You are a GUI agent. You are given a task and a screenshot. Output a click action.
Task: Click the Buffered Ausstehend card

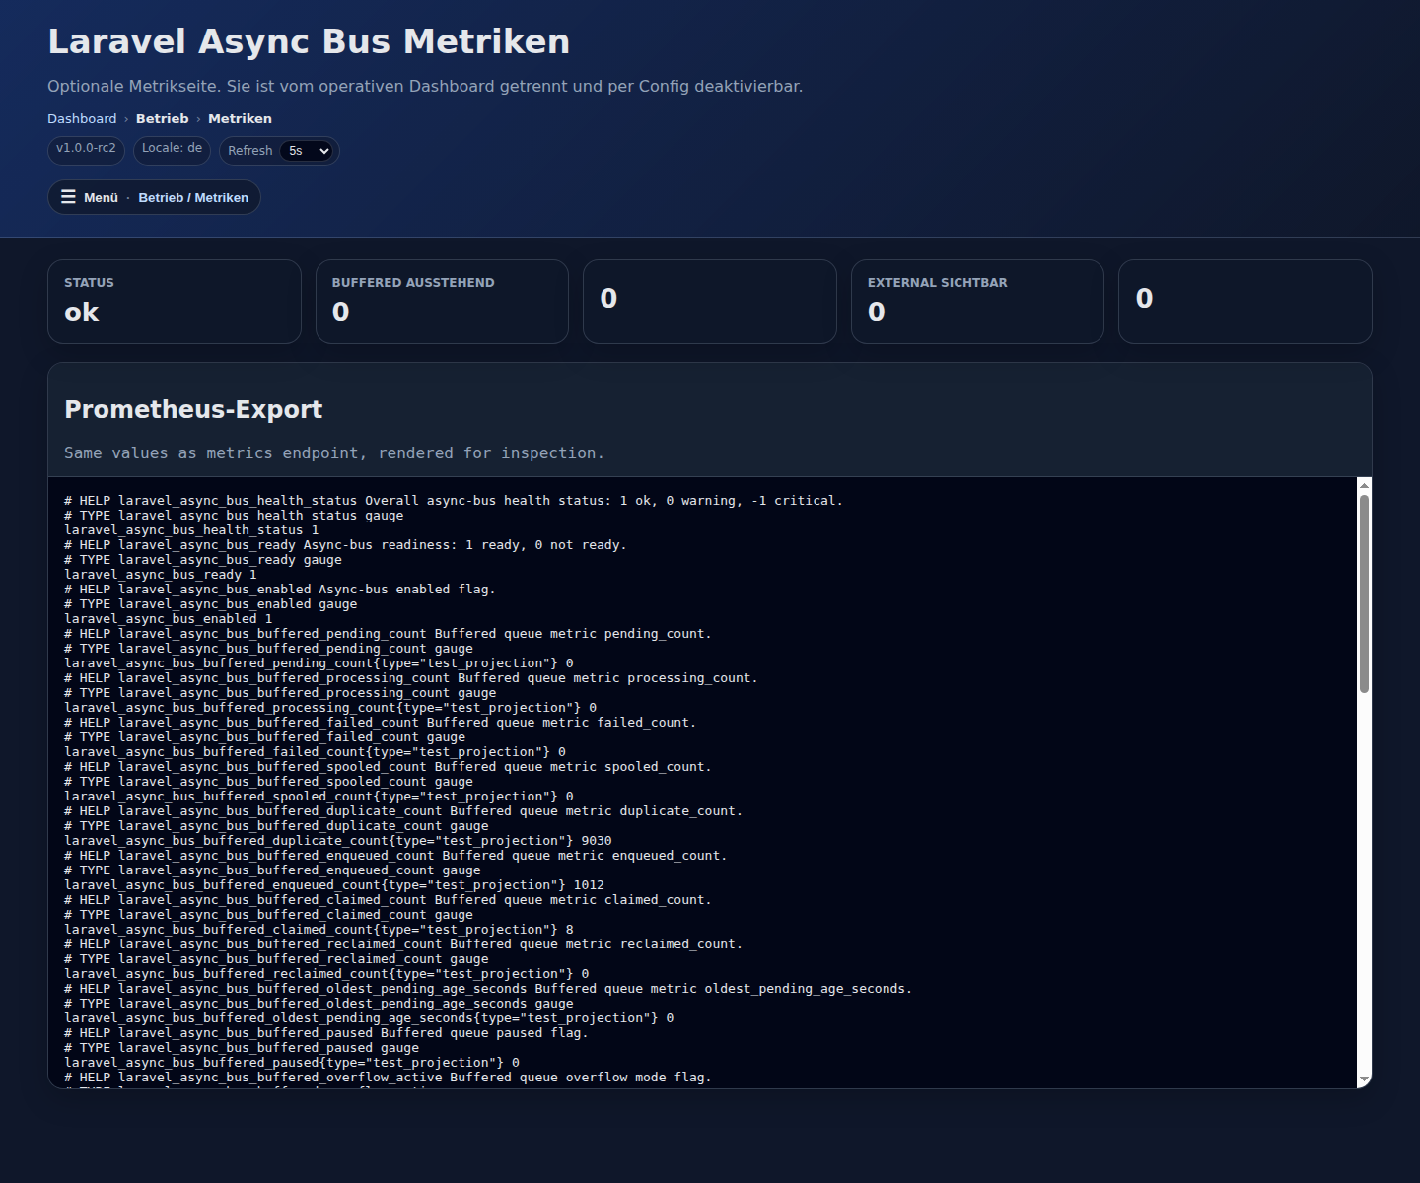tap(442, 302)
